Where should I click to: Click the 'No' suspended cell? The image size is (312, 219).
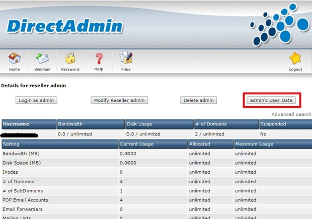click(263, 134)
